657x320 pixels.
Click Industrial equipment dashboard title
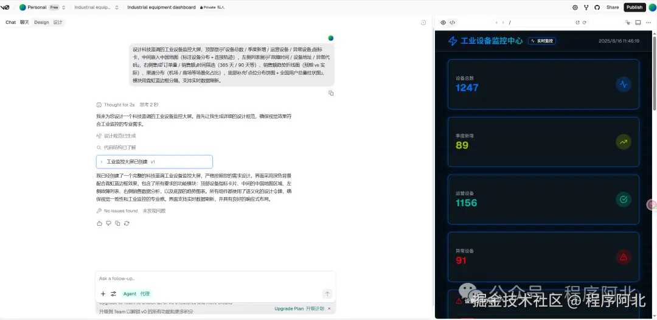161,7
